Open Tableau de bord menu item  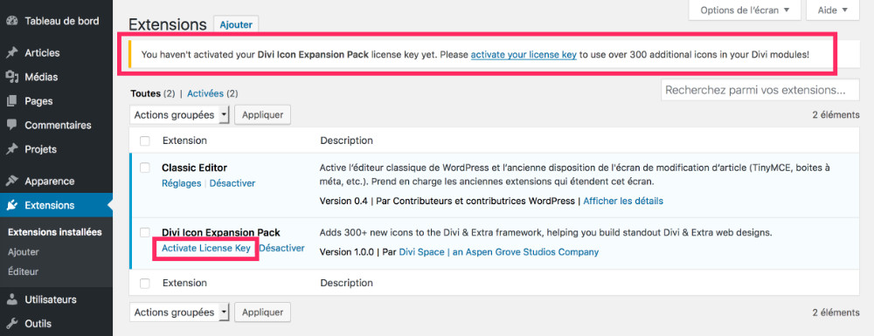pos(56,21)
